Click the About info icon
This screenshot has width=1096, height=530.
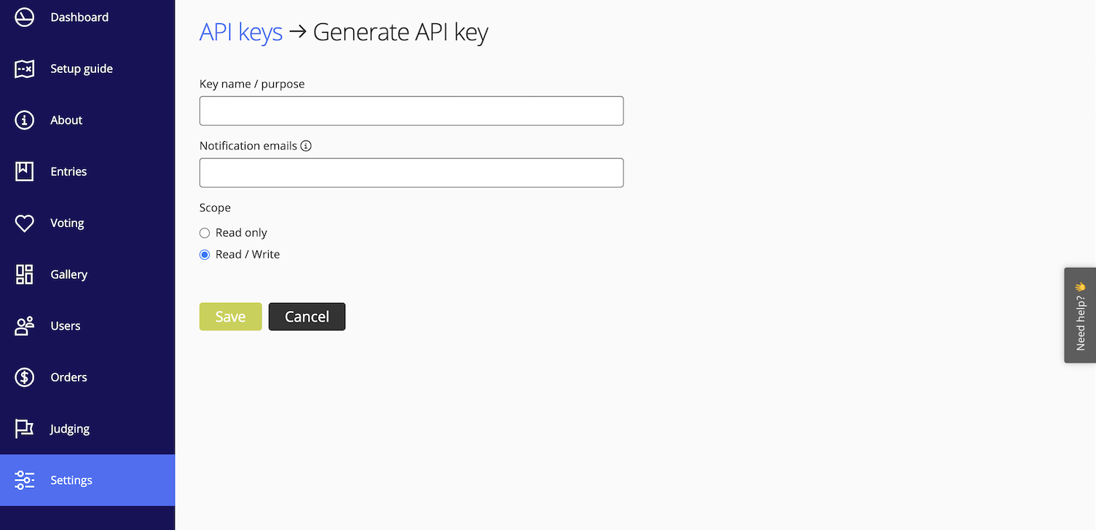coord(24,120)
